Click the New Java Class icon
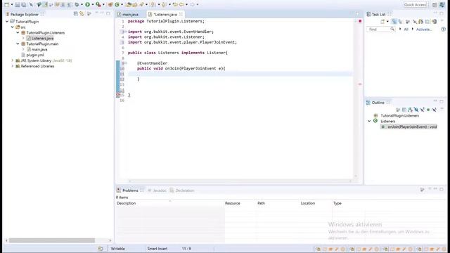This screenshot has width=450, height=253. click(117, 5)
